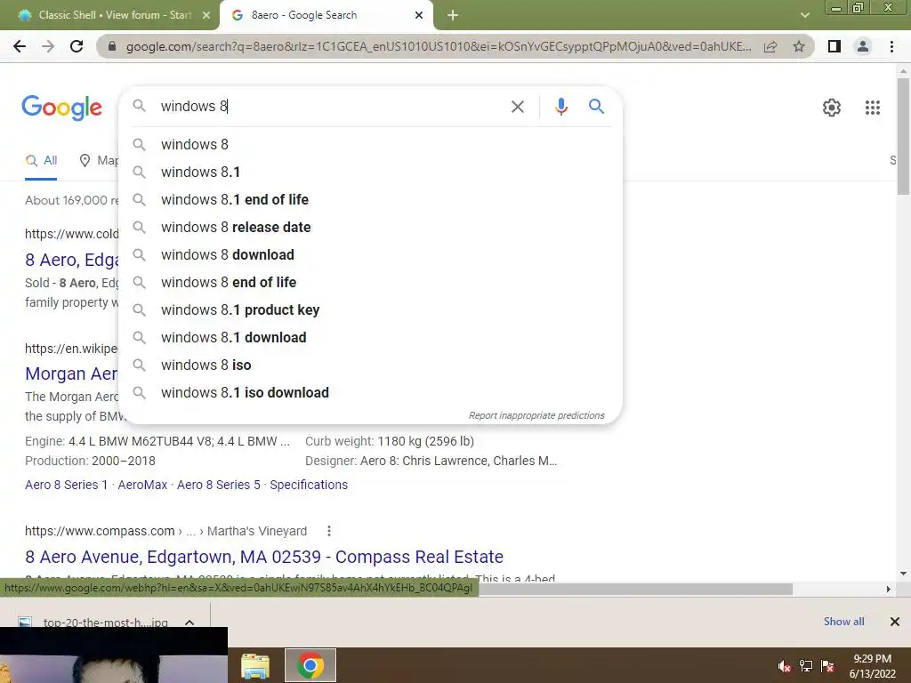Open the tab search dropdown
911x683 pixels.
(804, 15)
